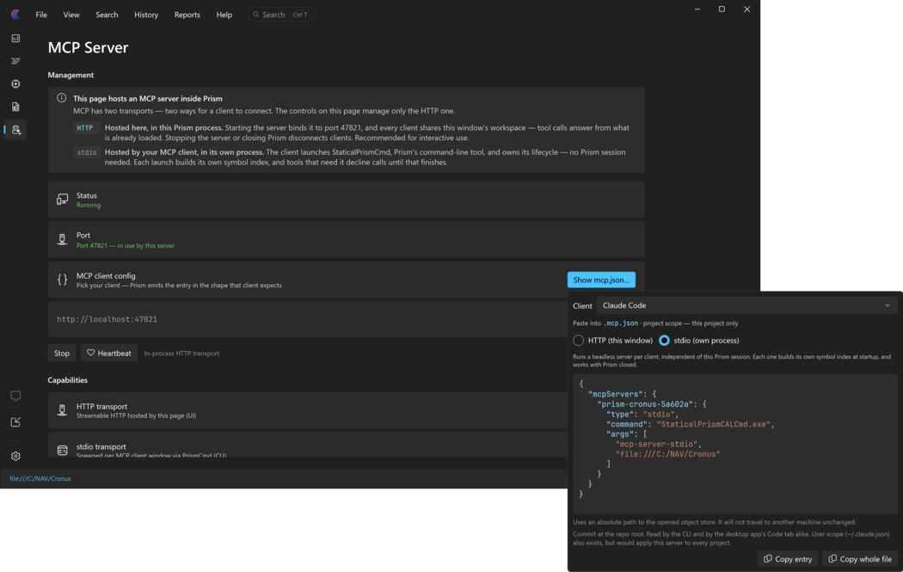Click the stdio transport capability icon
Viewport: 903px width, 572px height.
tap(62, 450)
